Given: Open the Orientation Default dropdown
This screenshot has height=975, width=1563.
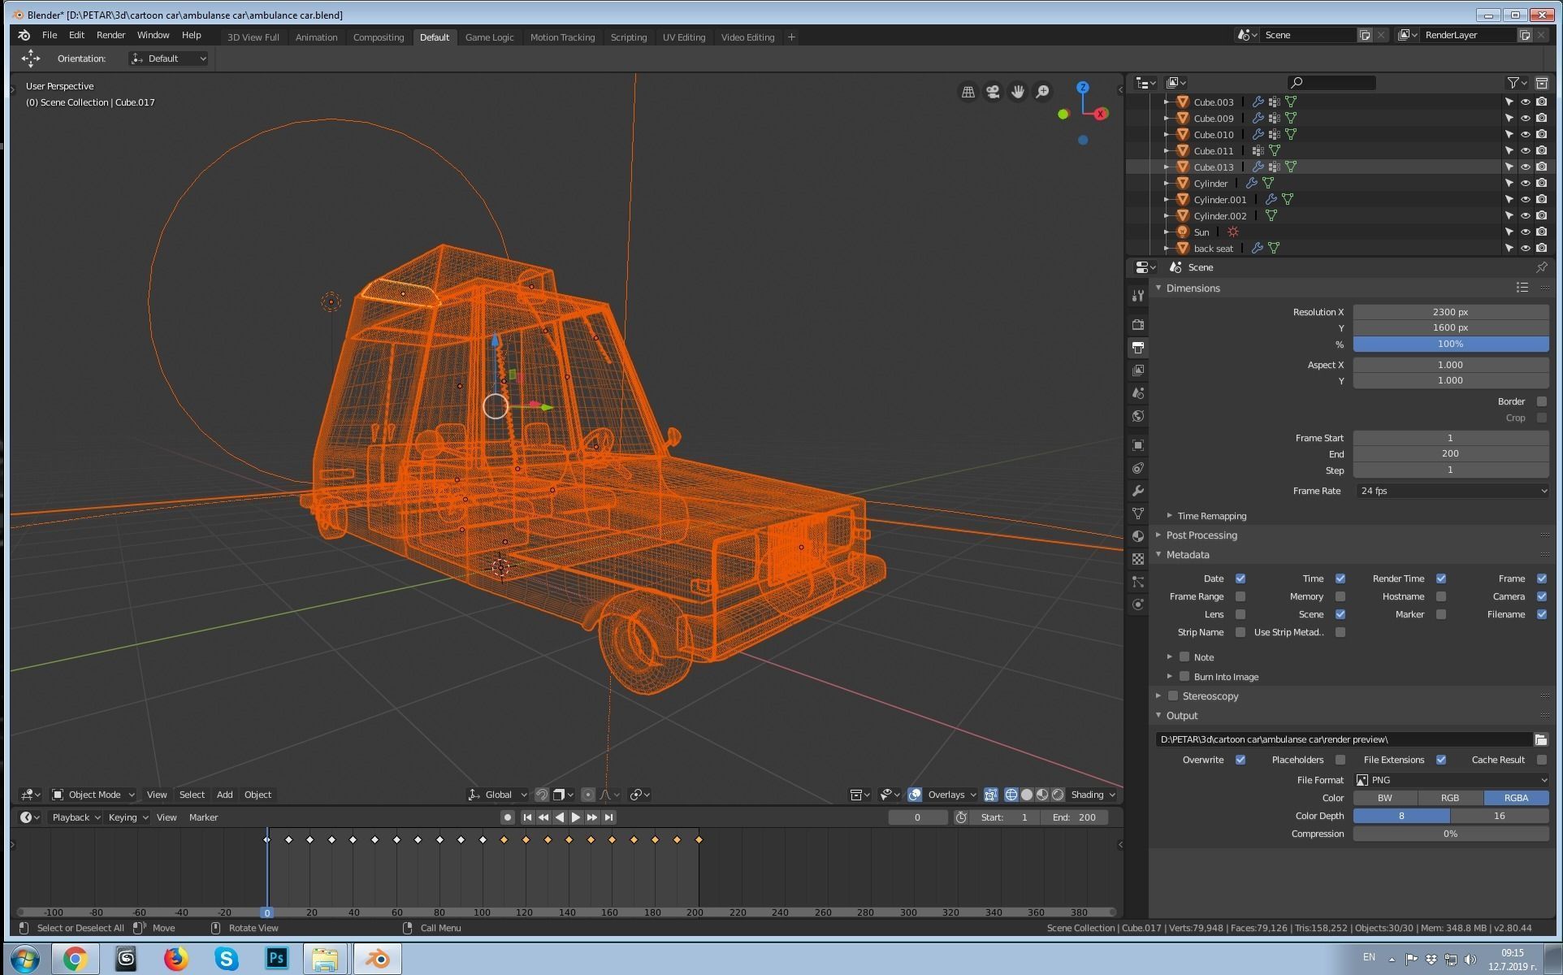Looking at the screenshot, I should point(168,58).
